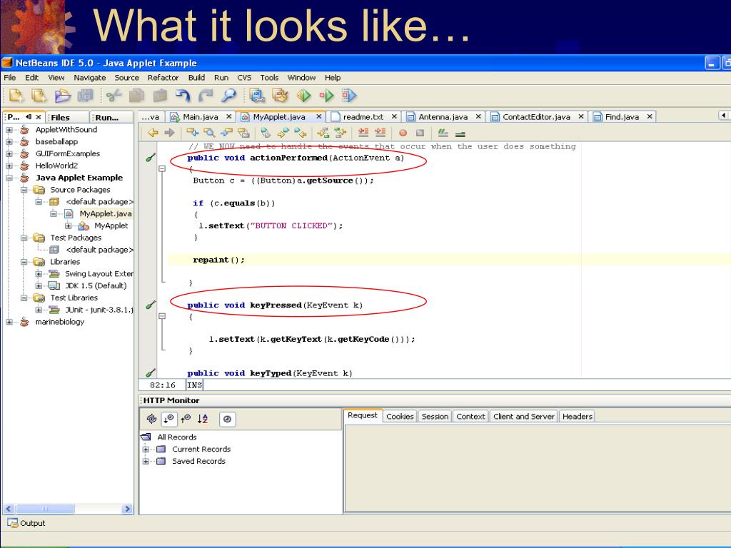Click the Paste clipboard icon
Image resolution: width=731 pixels, height=548 pixels.
(x=160, y=96)
